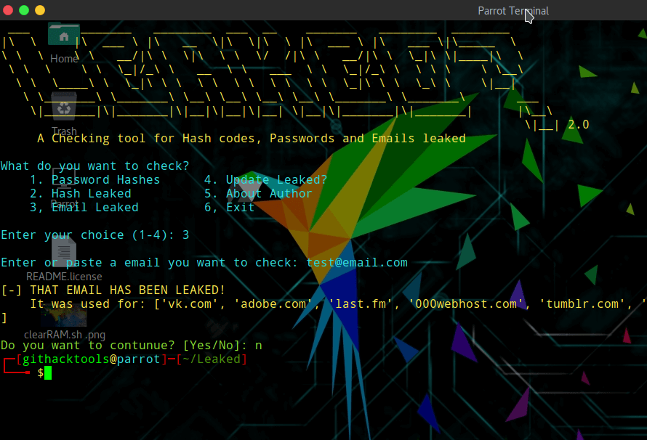
Task: Click the green window button
Action: click(24, 10)
